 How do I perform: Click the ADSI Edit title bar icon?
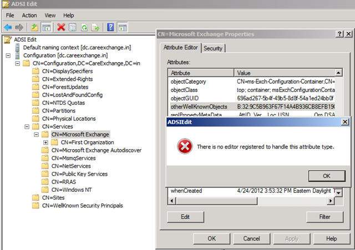pos(6,4)
